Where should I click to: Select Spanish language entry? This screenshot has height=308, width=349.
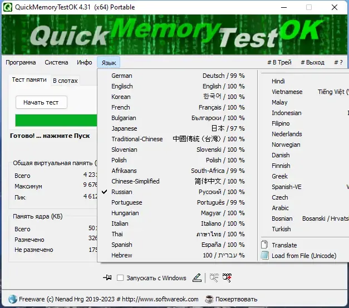pos(178,245)
